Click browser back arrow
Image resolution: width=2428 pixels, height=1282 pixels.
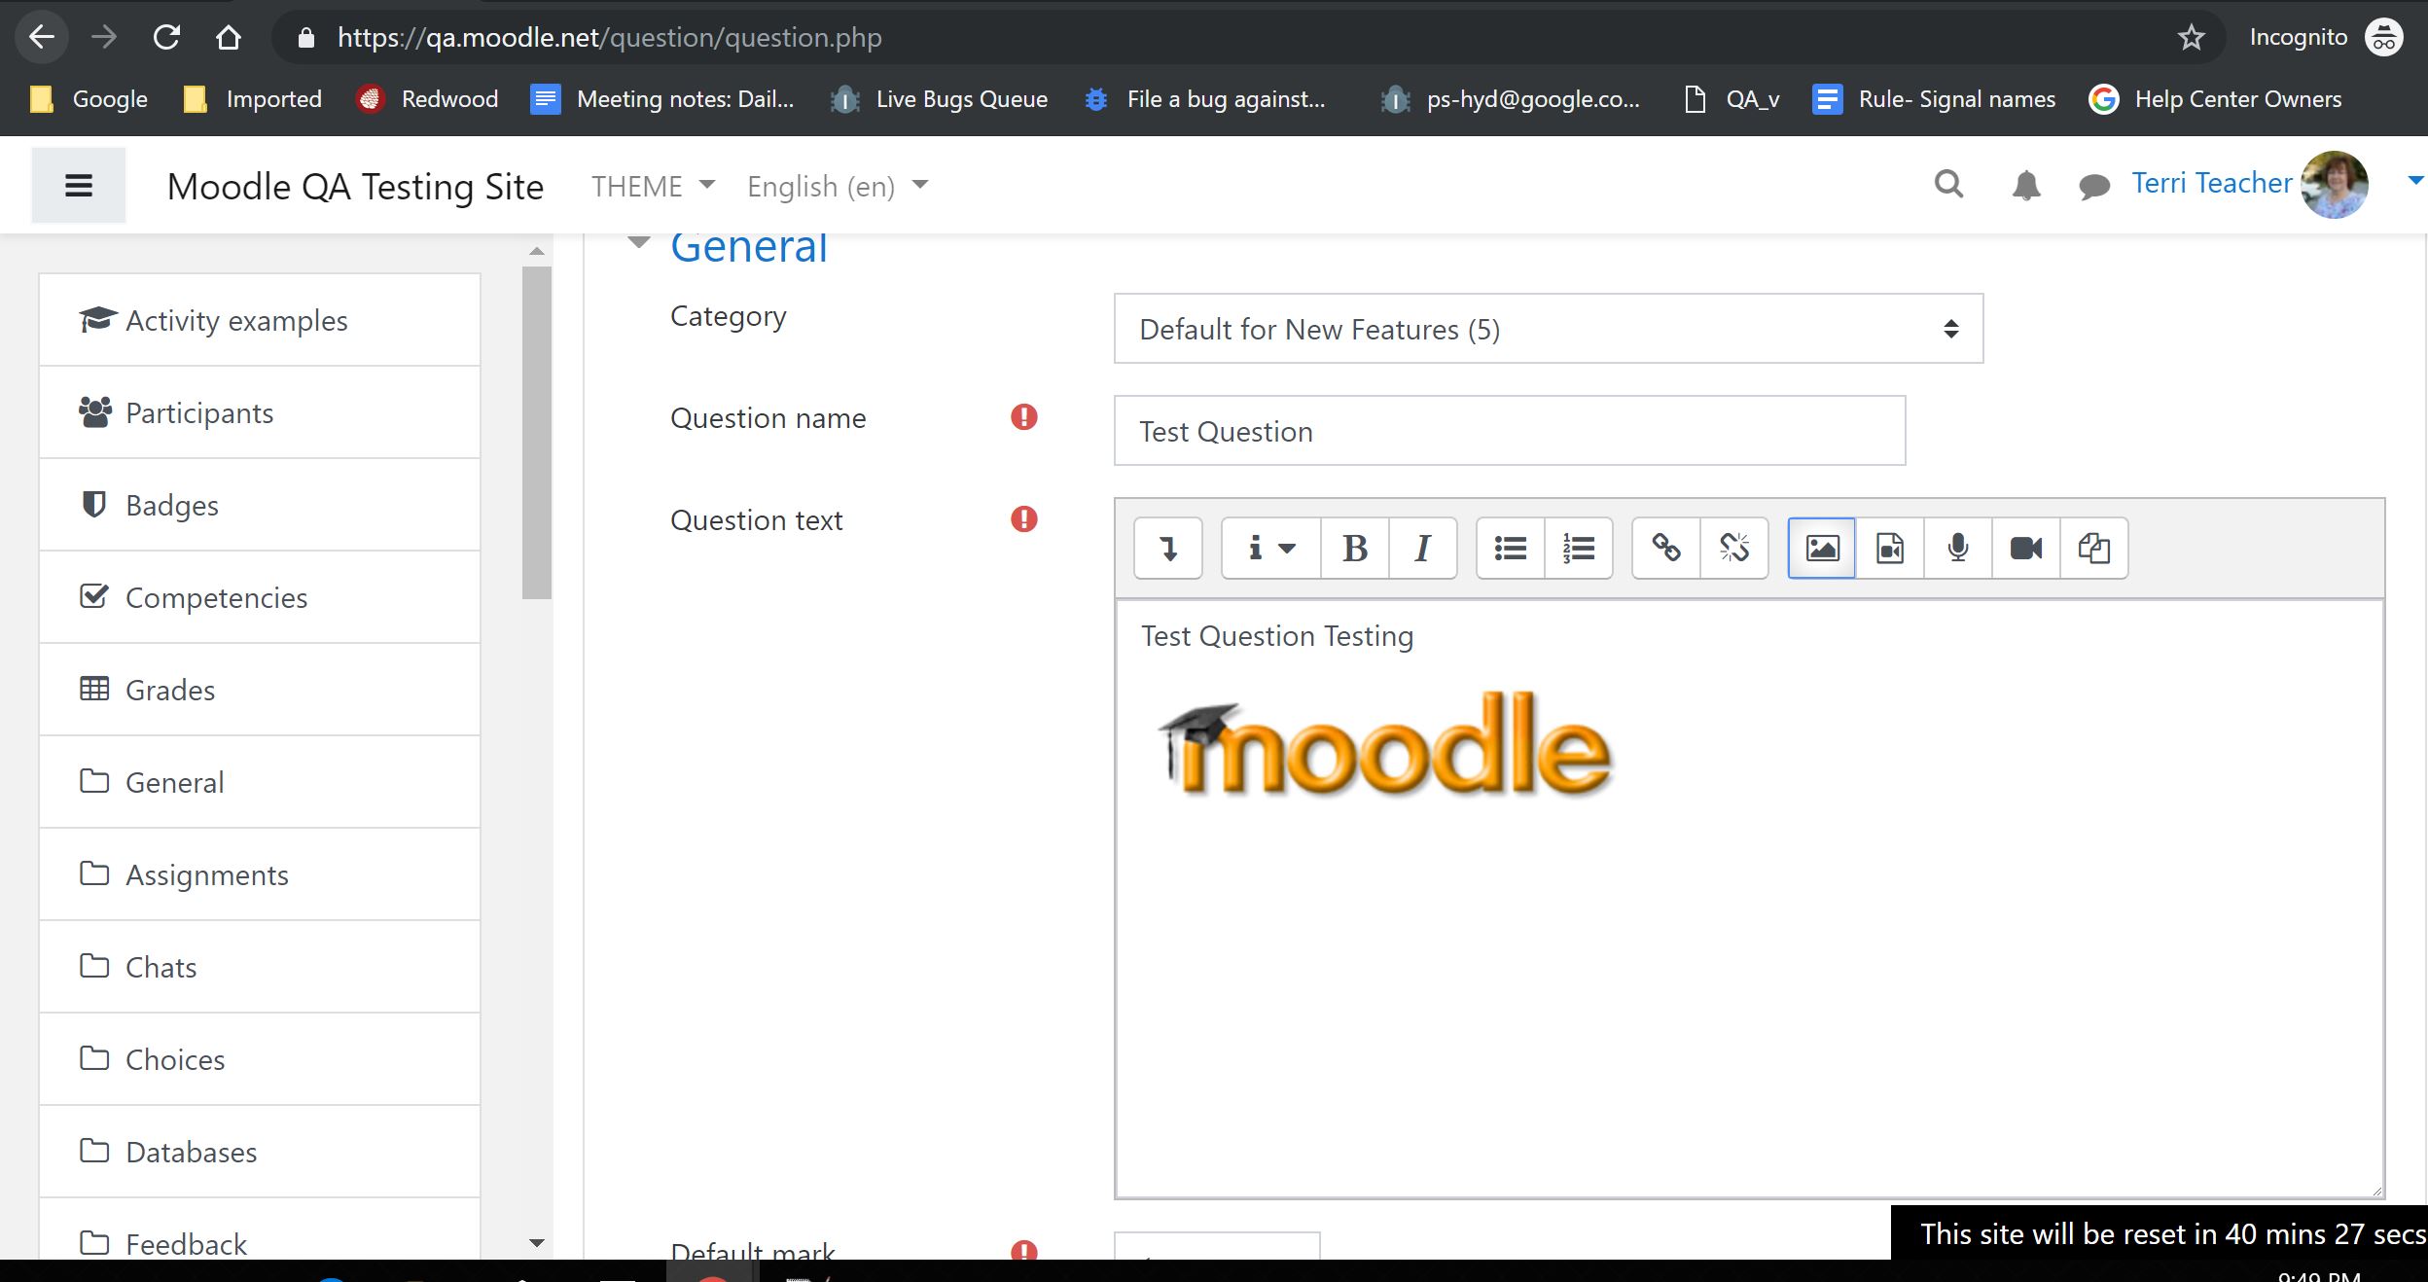click(41, 37)
